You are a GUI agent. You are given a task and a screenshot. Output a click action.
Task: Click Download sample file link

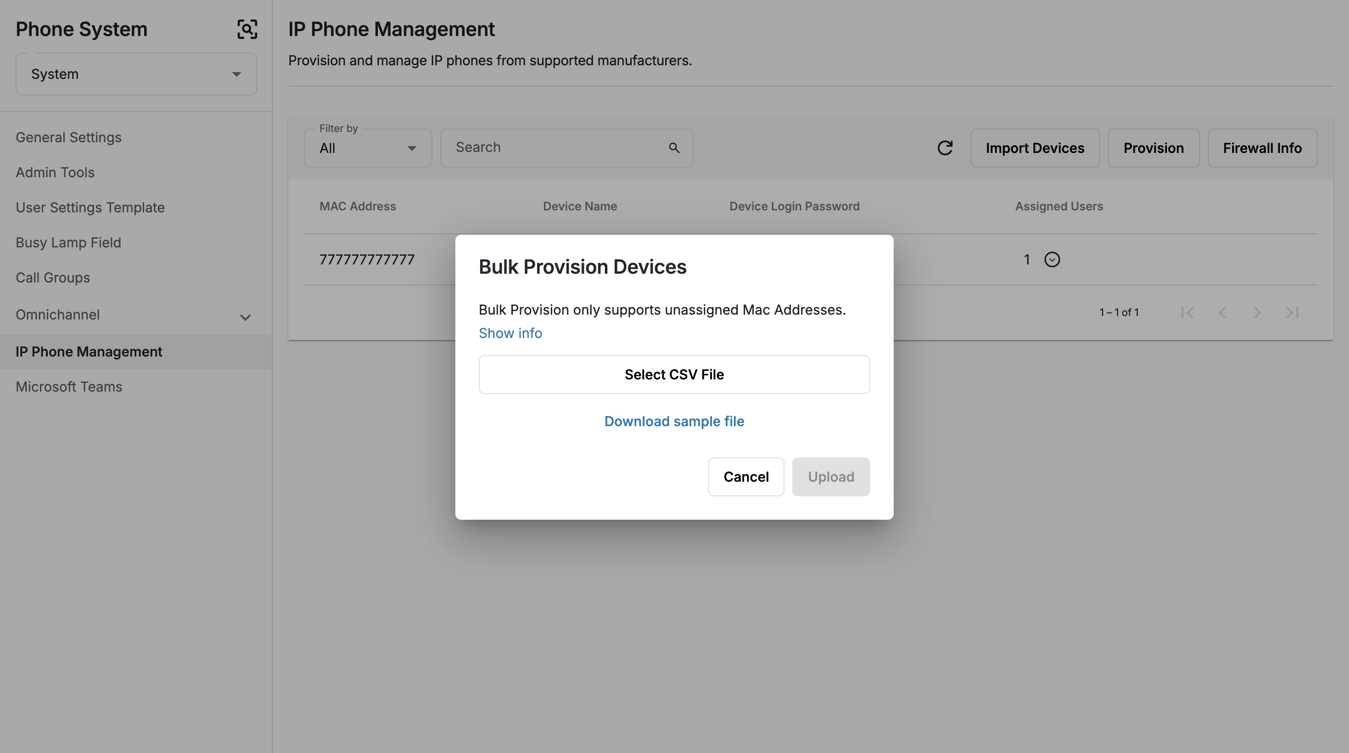(x=674, y=421)
